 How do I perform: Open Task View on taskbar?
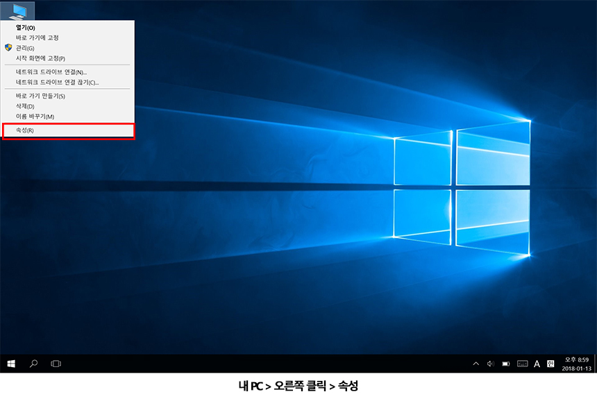56,364
